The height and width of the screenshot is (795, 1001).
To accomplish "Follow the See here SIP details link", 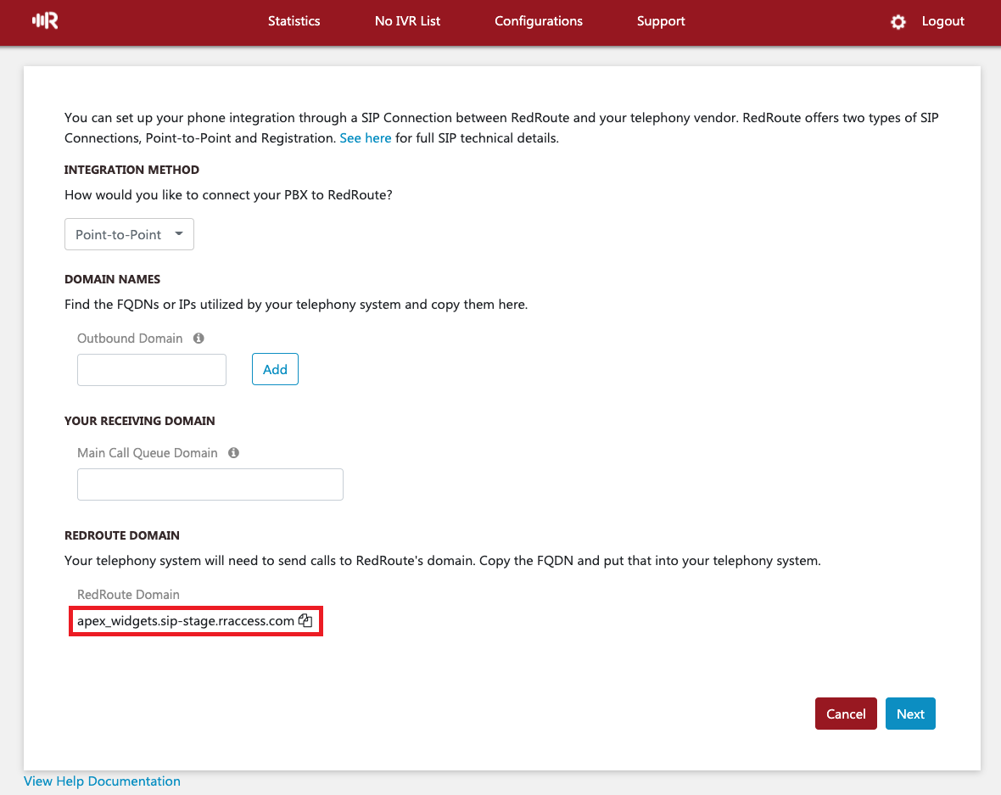I will 365,138.
